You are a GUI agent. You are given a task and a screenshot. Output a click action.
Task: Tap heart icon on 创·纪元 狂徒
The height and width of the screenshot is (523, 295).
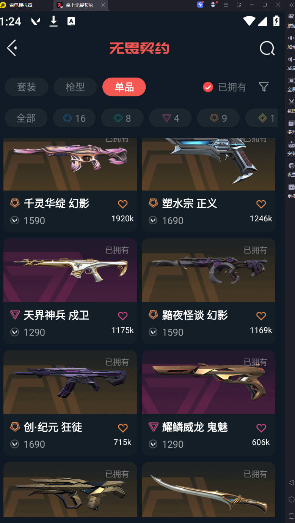coord(123,428)
